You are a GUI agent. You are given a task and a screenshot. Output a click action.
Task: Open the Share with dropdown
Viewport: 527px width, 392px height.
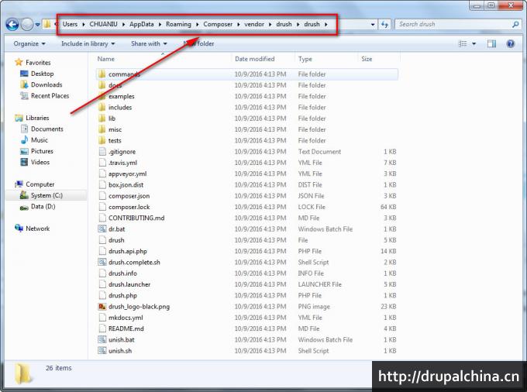[147, 43]
